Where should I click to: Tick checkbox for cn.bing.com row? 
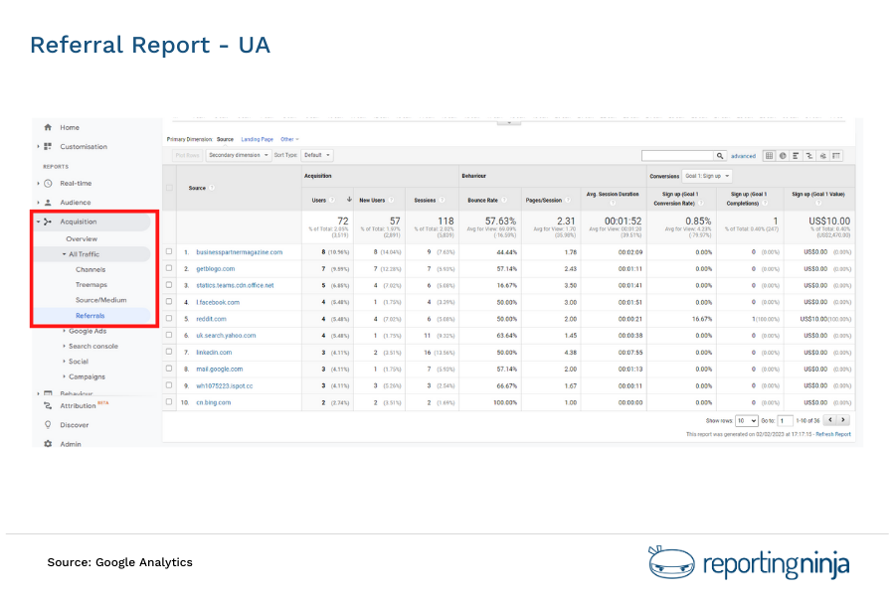click(169, 402)
